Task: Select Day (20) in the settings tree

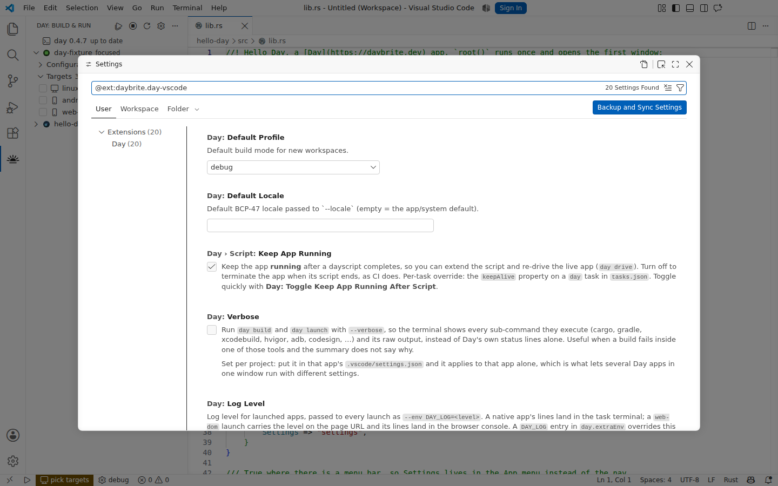Action: click(x=126, y=144)
